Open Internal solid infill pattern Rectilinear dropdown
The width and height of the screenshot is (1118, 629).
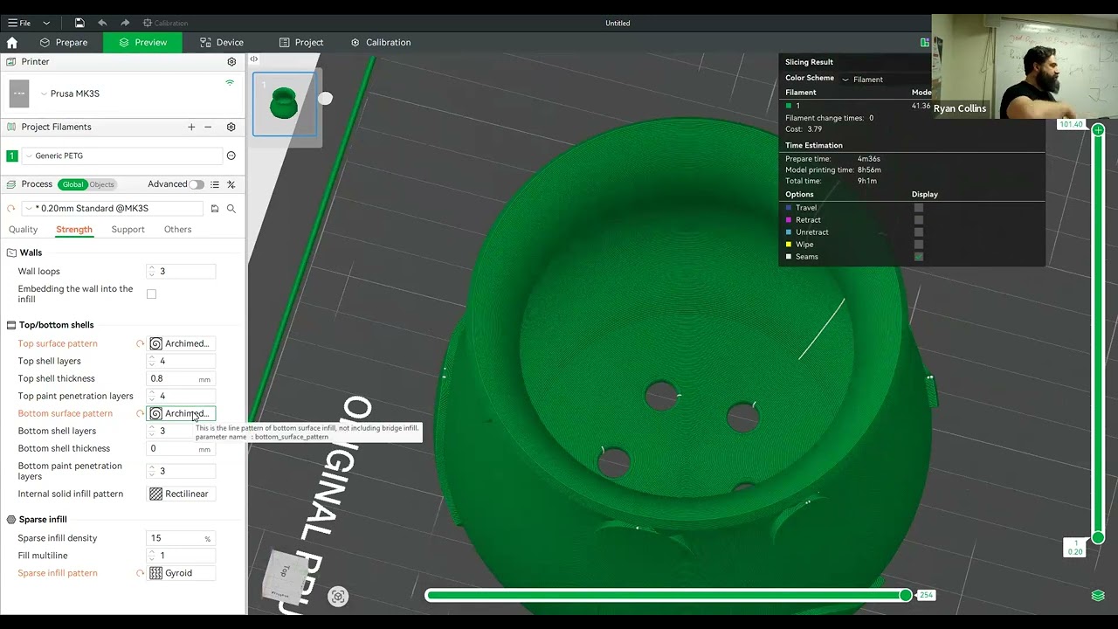point(181,494)
